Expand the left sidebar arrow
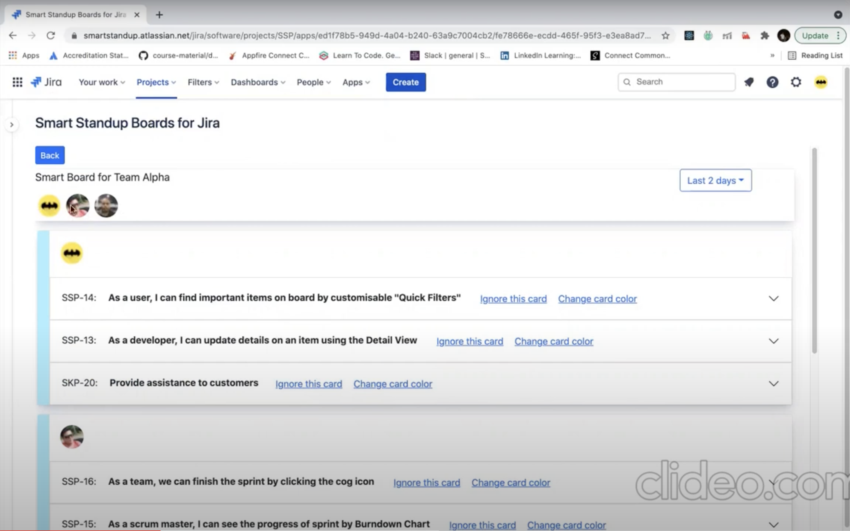The height and width of the screenshot is (531, 850). pyautogui.click(x=12, y=125)
